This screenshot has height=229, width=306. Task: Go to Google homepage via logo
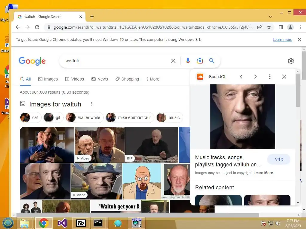[x=32, y=61]
